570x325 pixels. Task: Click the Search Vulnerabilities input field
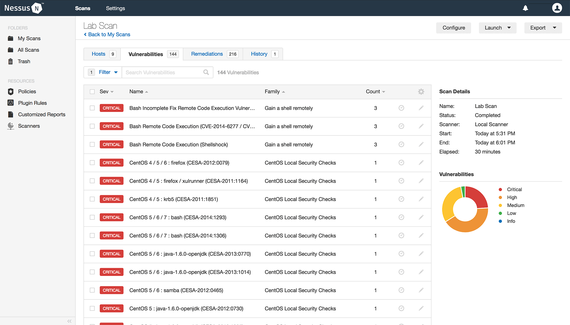167,72
